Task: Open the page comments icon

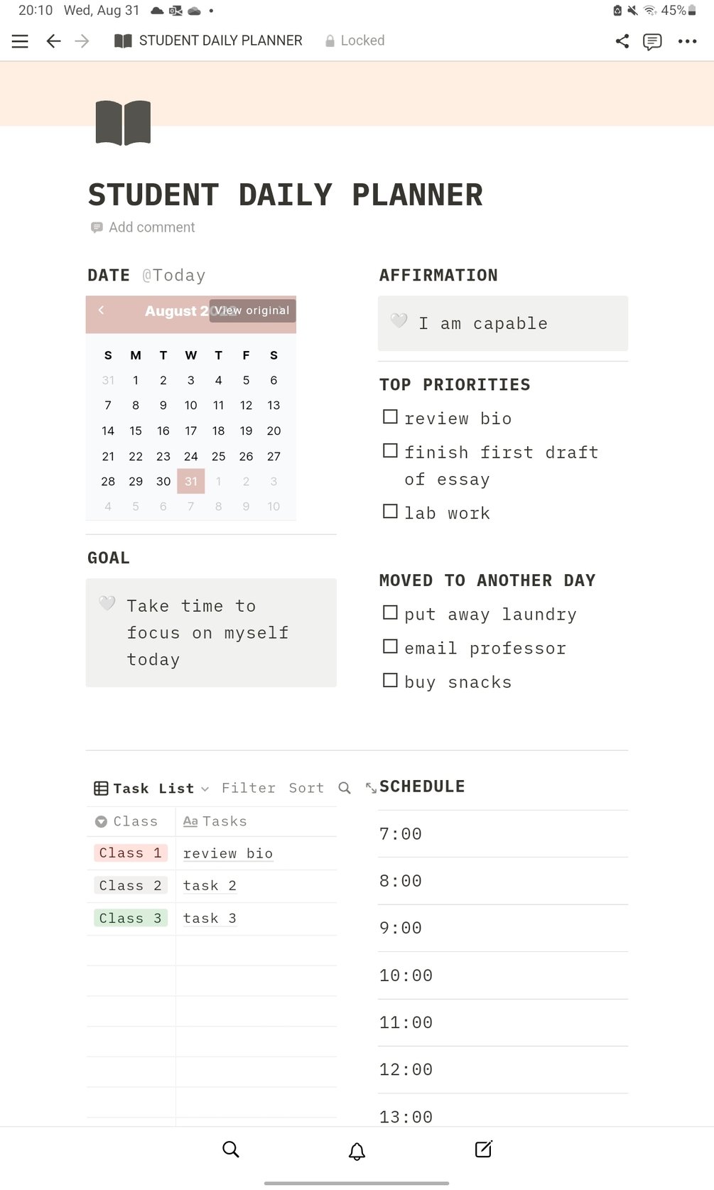Action: pos(652,41)
